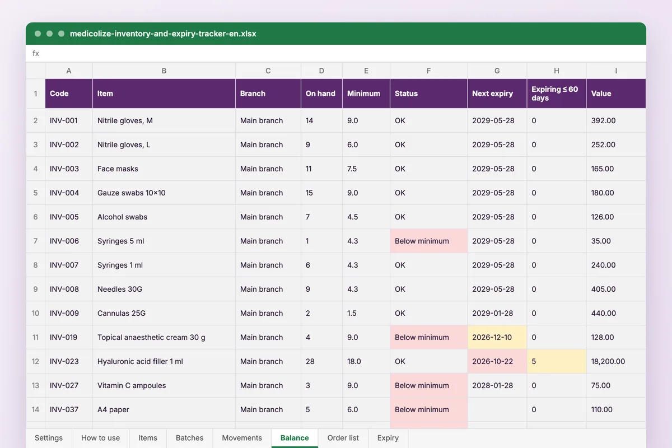Click the On hand header cell
Viewport: 672px width, 448px height.
tap(321, 94)
